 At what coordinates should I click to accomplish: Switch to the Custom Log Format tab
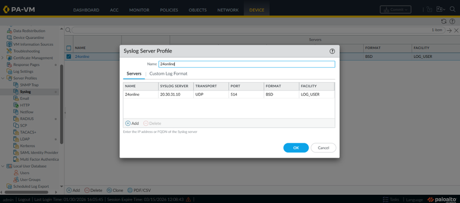tap(168, 74)
